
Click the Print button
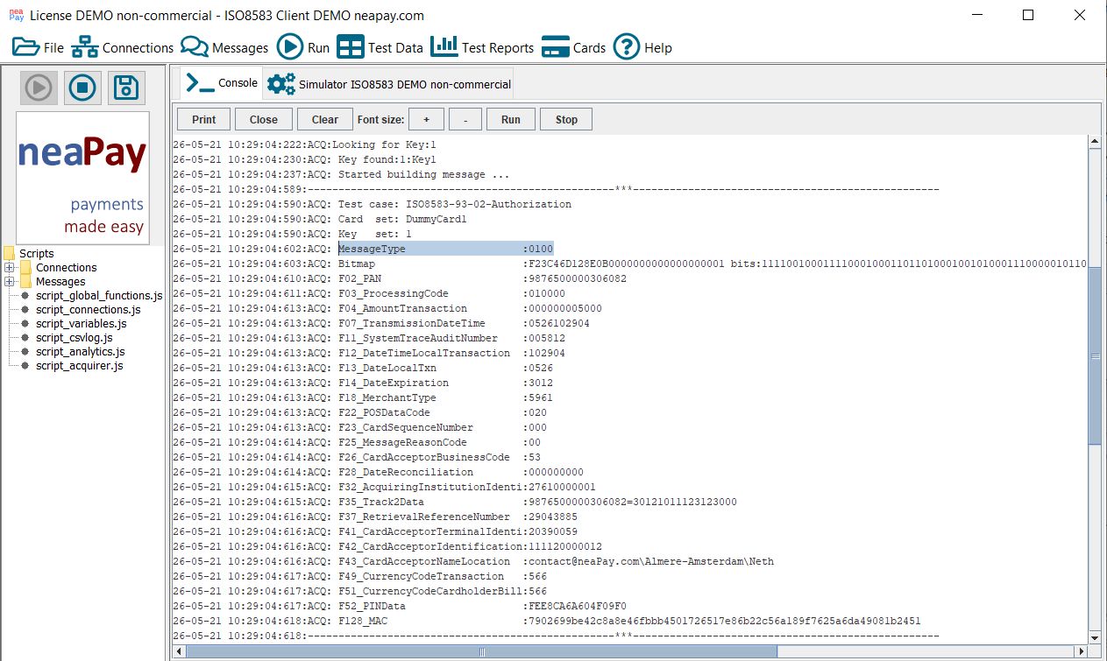click(x=204, y=119)
